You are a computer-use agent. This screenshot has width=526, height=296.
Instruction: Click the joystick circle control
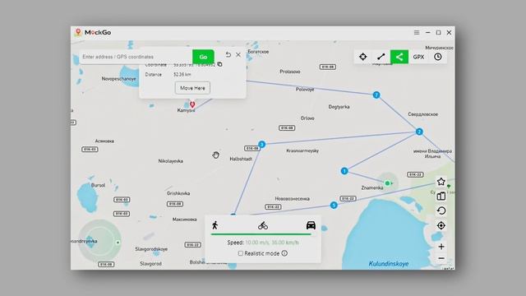[99, 241]
